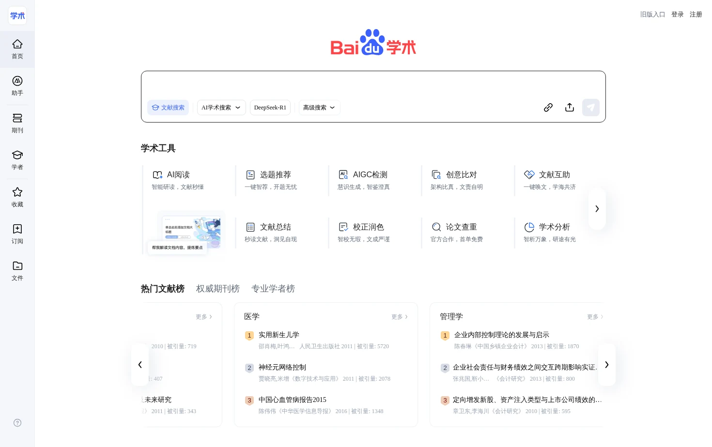Image resolution: width=712 pixels, height=447 pixels.
Task: Toggle the 文献搜索 mode chip
Action: 168,108
